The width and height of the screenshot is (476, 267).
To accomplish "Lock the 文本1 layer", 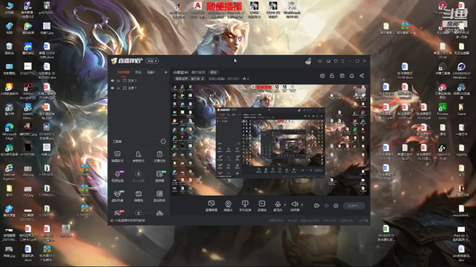I will pos(118,81).
